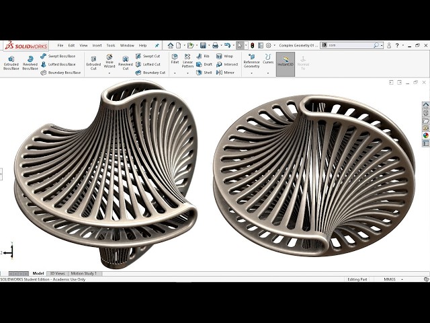This screenshot has height=323, width=430.
Task: Switch to the Model tab
Action: point(38,273)
